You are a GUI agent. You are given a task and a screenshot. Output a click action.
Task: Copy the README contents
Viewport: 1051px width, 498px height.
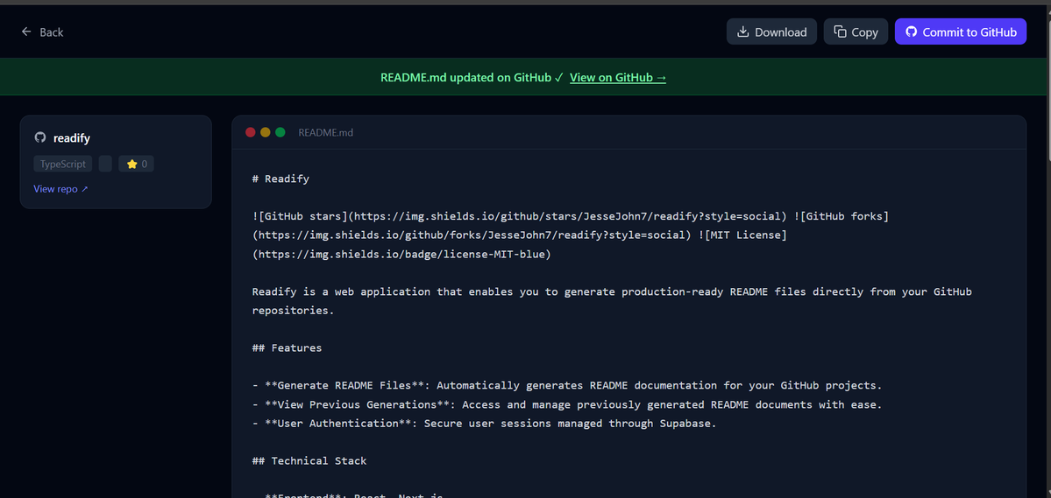(x=856, y=32)
